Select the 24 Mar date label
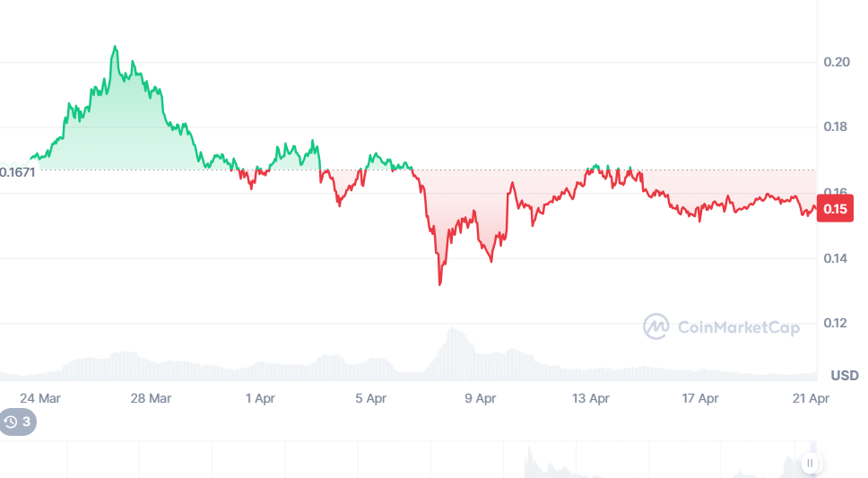 (39, 398)
